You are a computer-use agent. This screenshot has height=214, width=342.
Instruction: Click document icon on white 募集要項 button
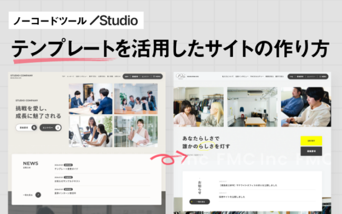click(34, 127)
